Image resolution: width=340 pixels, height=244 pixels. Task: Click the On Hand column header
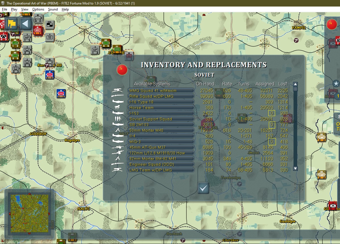[205, 84]
